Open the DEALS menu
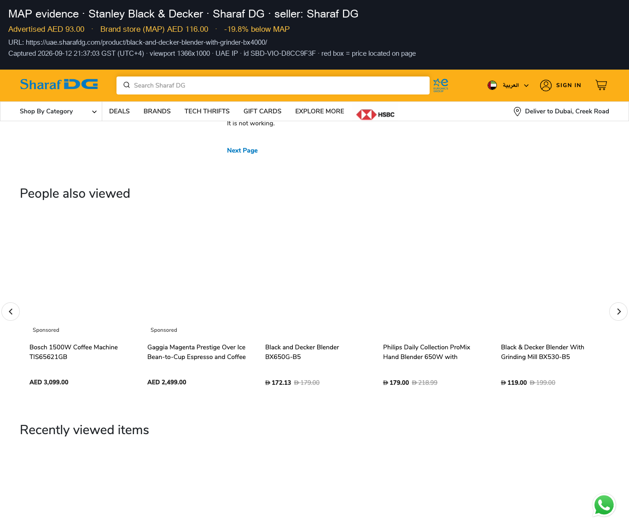629x530 pixels. pyautogui.click(x=119, y=112)
